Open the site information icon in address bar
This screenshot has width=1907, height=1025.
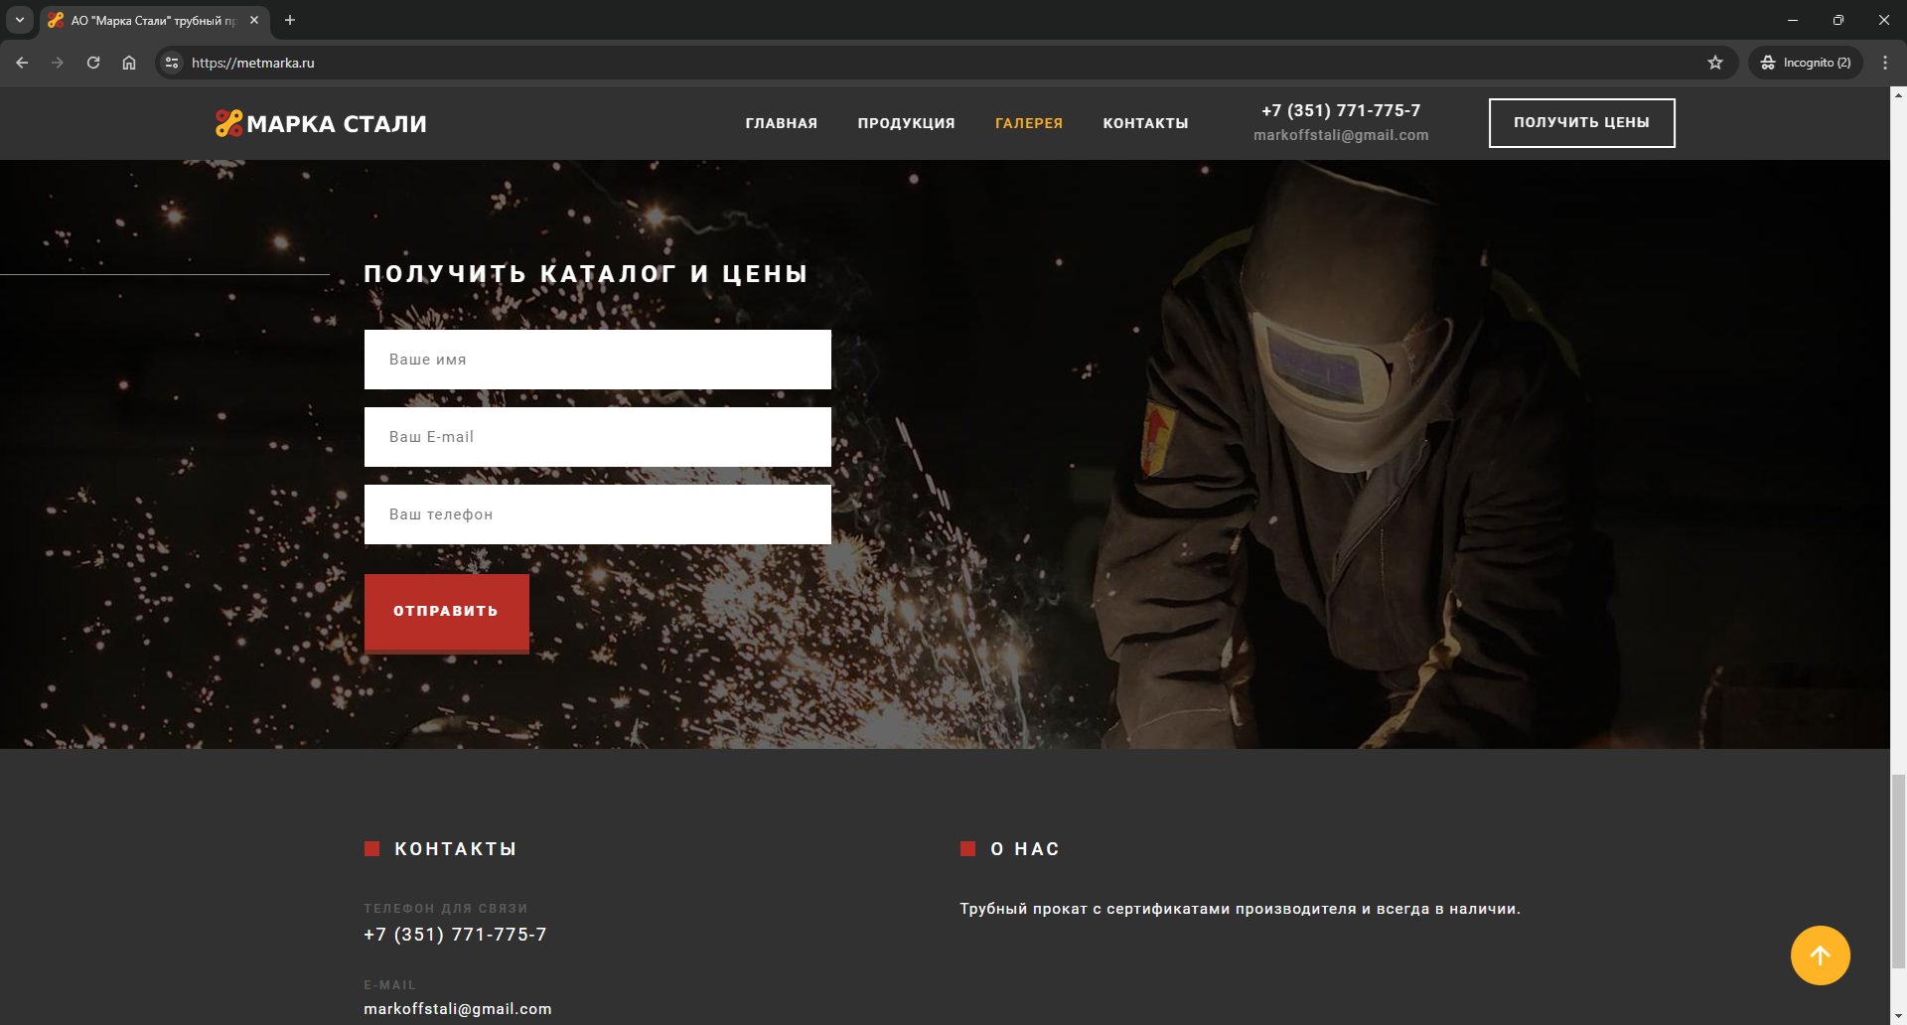pos(172,63)
